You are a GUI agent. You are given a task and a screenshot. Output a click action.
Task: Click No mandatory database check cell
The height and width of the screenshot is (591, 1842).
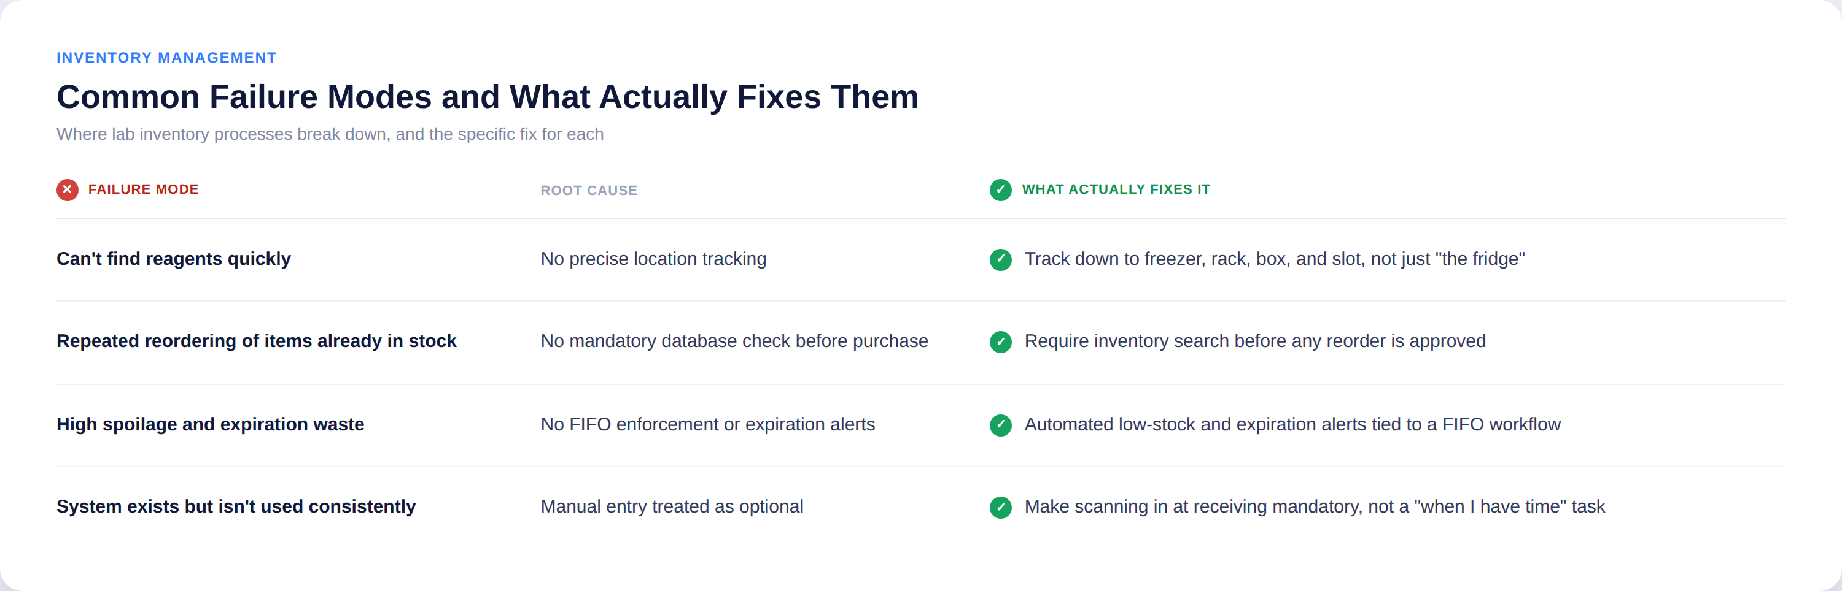point(734,340)
